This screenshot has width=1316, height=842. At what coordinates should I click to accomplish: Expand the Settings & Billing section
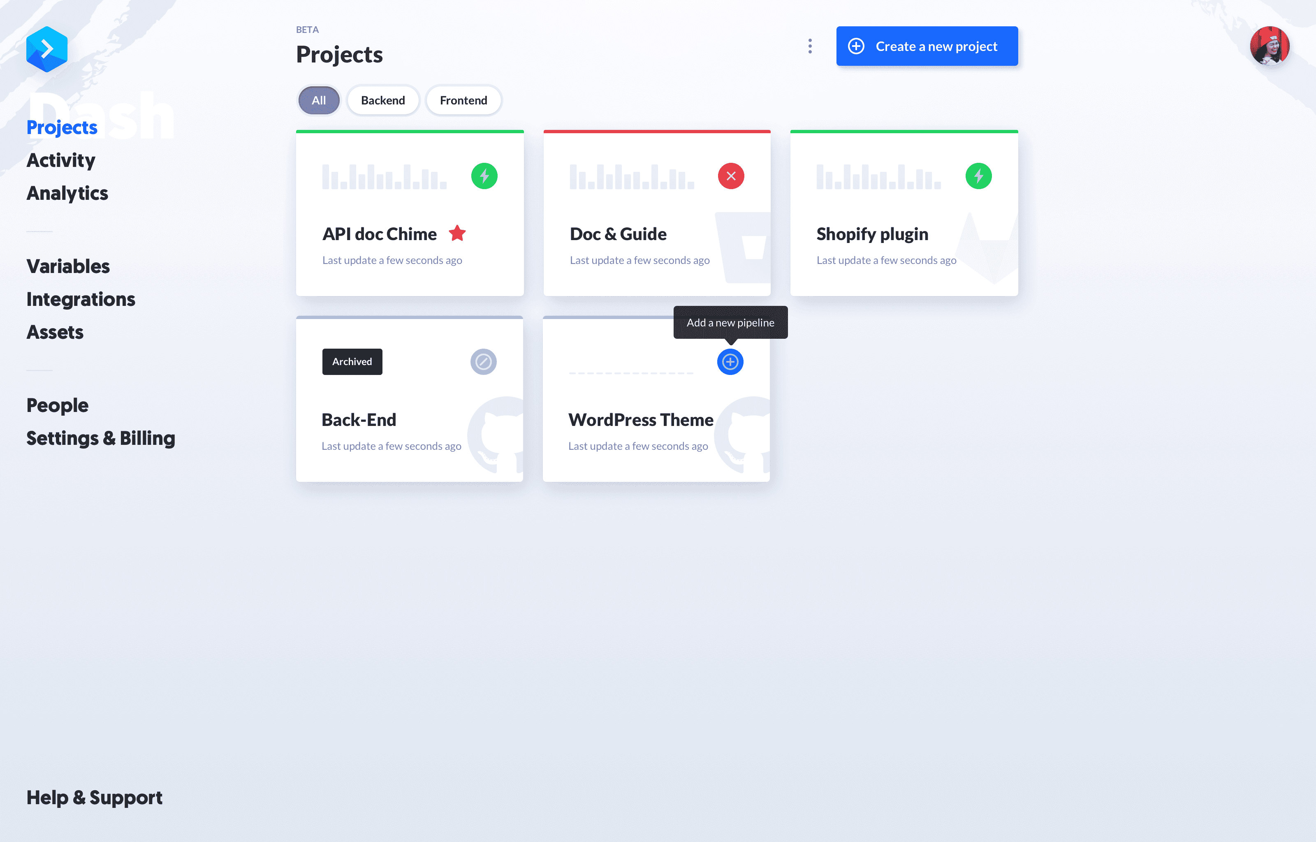pyautogui.click(x=101, y=438)
